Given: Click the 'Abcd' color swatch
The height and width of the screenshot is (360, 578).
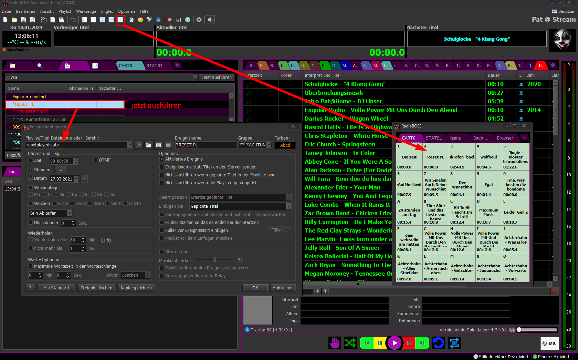Looking at the screenshot, I should (x=285, y=145).
